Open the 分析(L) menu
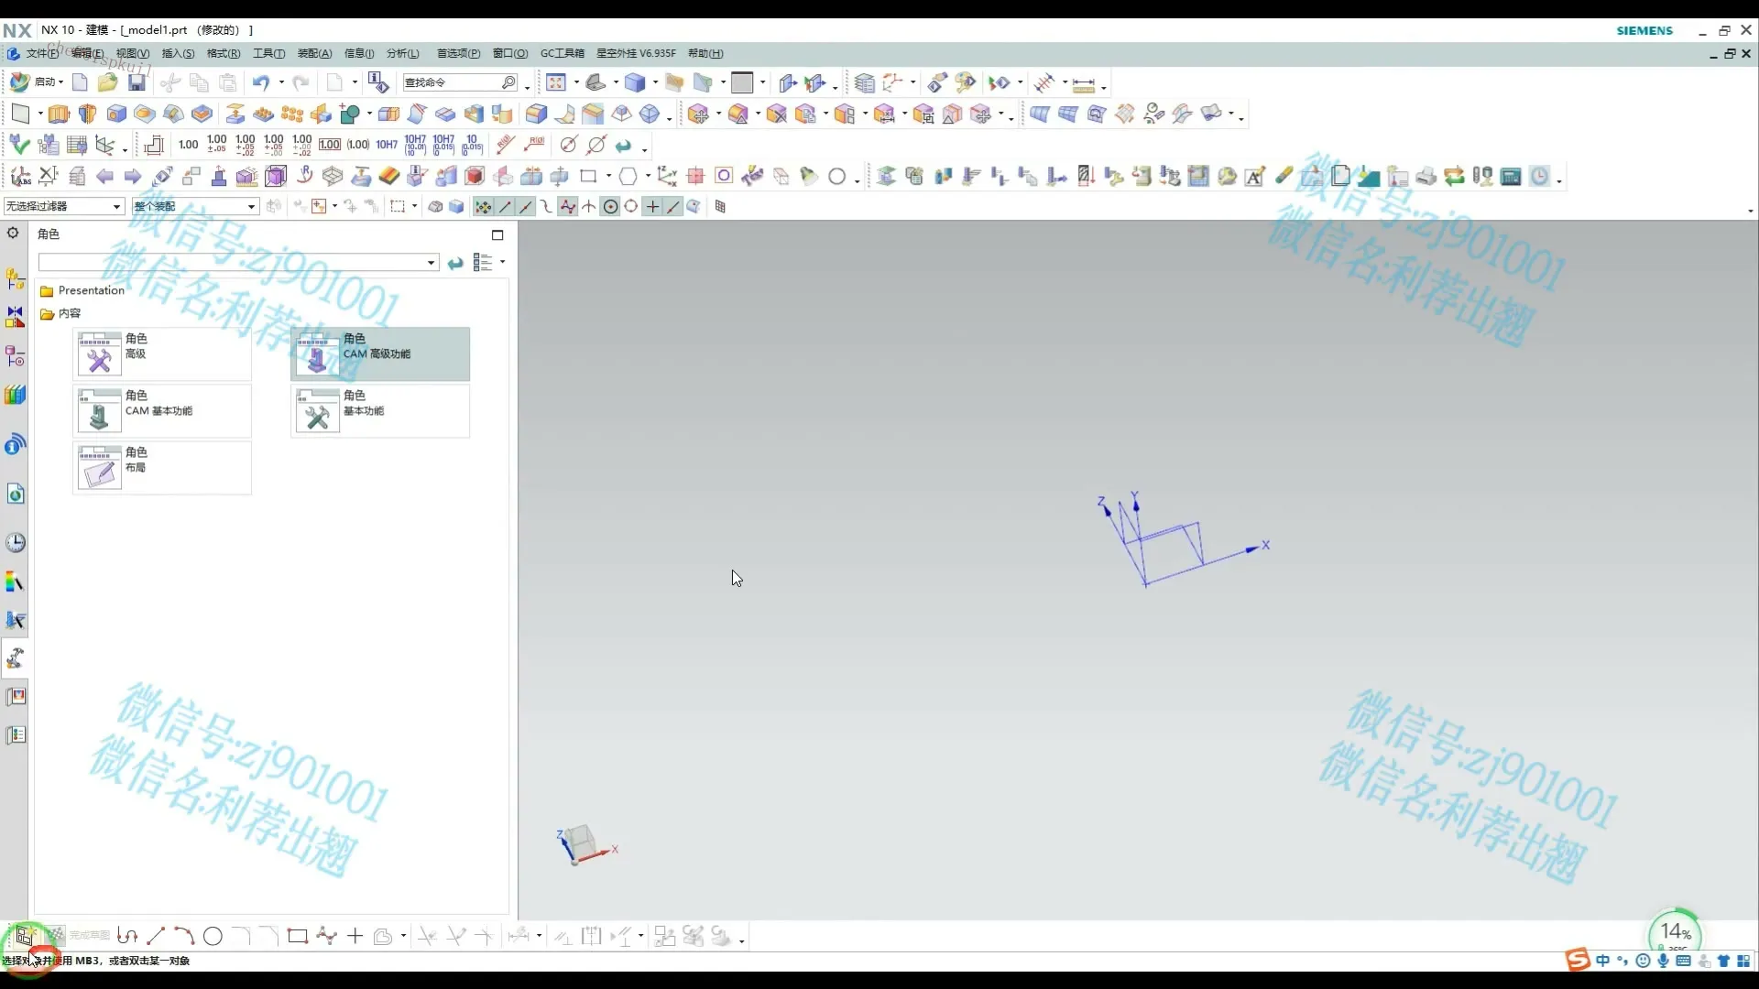Screen dimensions: 1759x989 coord(402,54)
